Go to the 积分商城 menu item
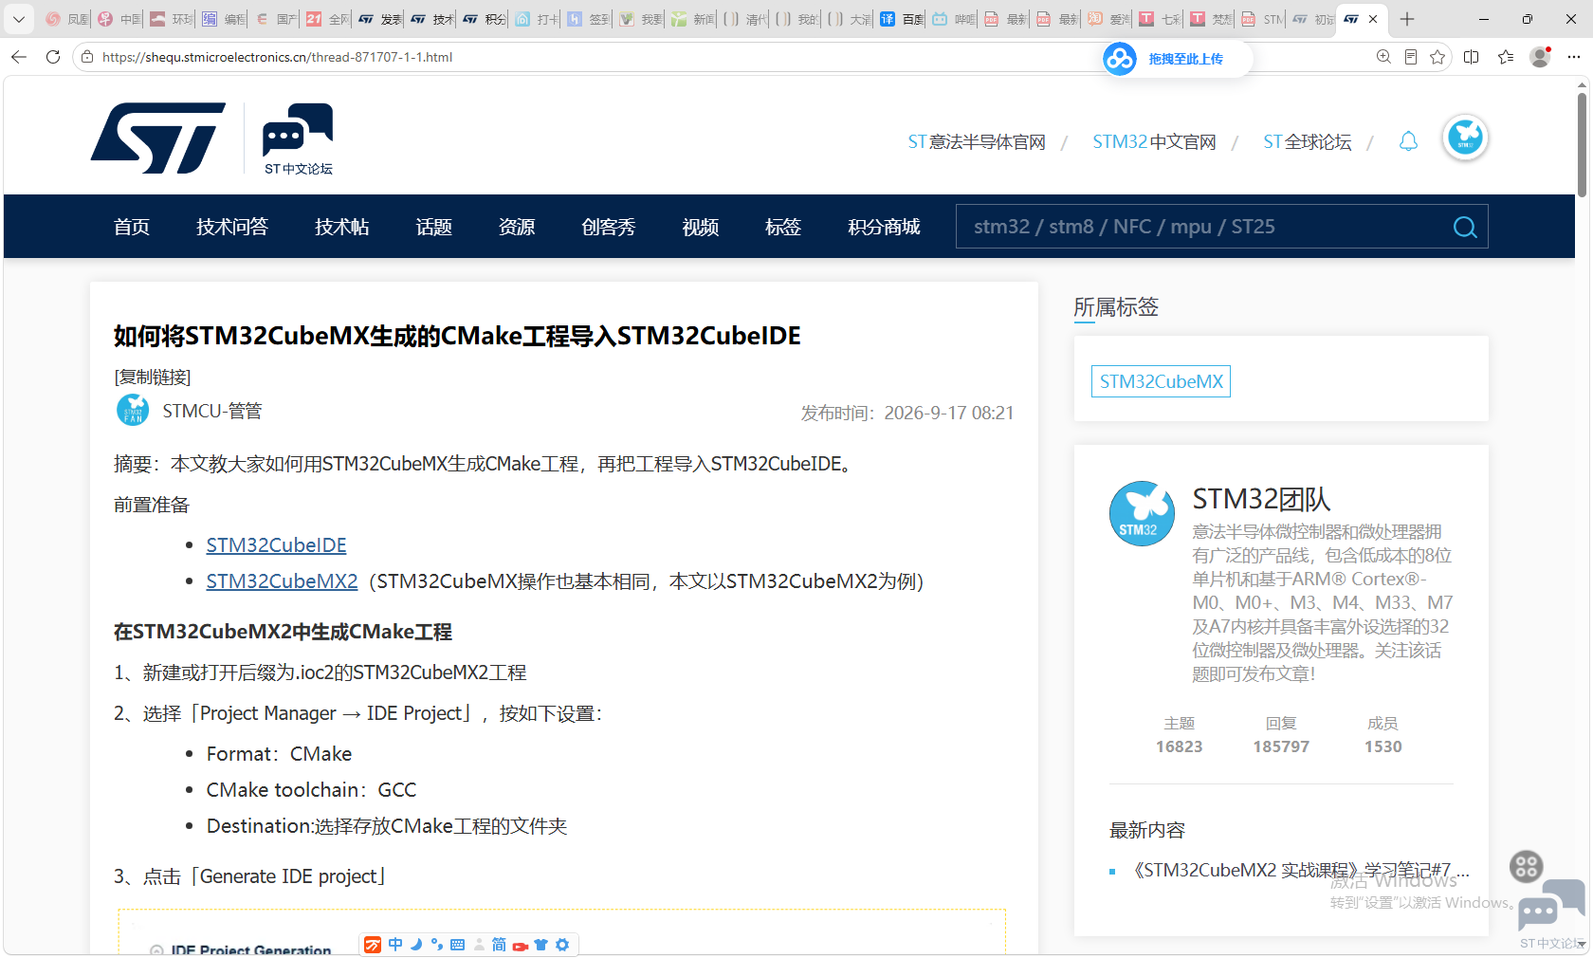The height and width of the screenshot is (958, 1593). tap(884, 227)
